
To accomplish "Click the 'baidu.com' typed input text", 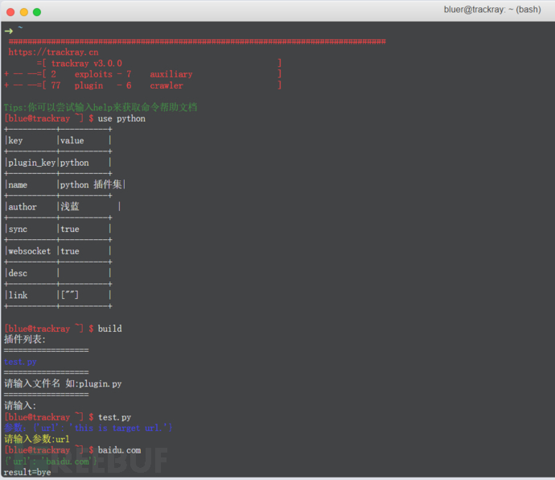I will [119, 450].
